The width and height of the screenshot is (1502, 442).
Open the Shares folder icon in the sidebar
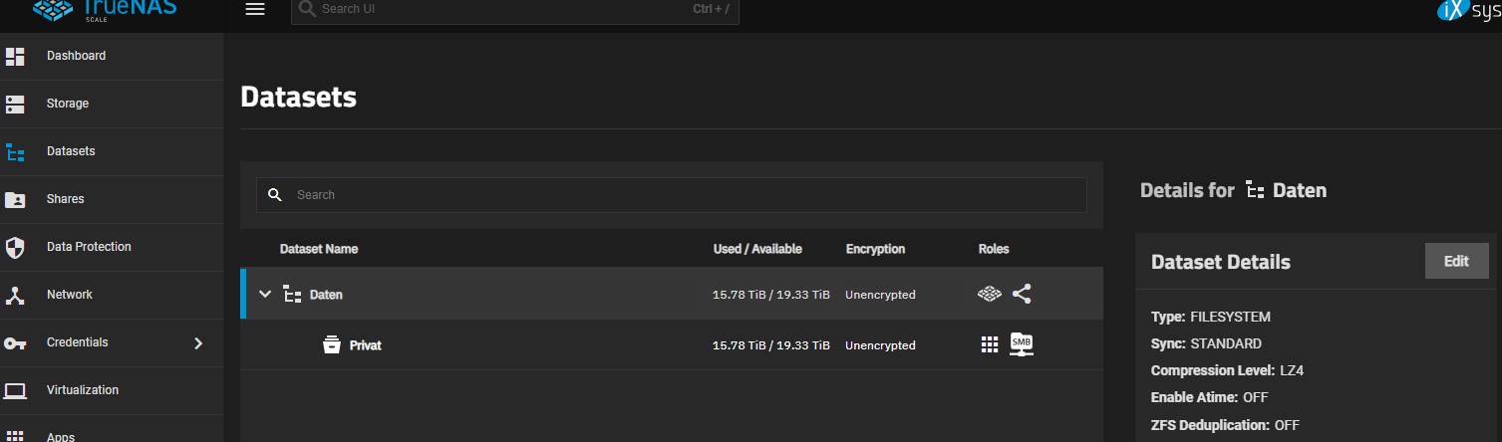[x=15, y=199]
